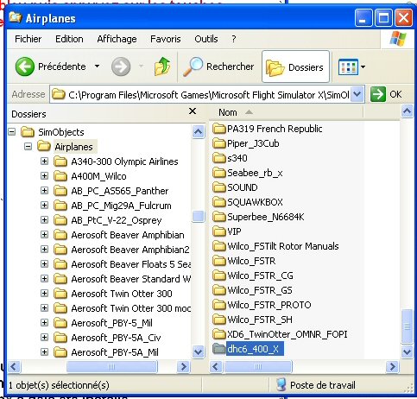The width and height of the screenshot is (417, 399).
Task: Select Aerosoft Beaver Amphibian2 folder in tree
Action: click(130, 250)
